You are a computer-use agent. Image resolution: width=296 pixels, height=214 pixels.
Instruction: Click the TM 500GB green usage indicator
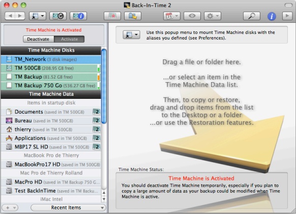(98, 68)
